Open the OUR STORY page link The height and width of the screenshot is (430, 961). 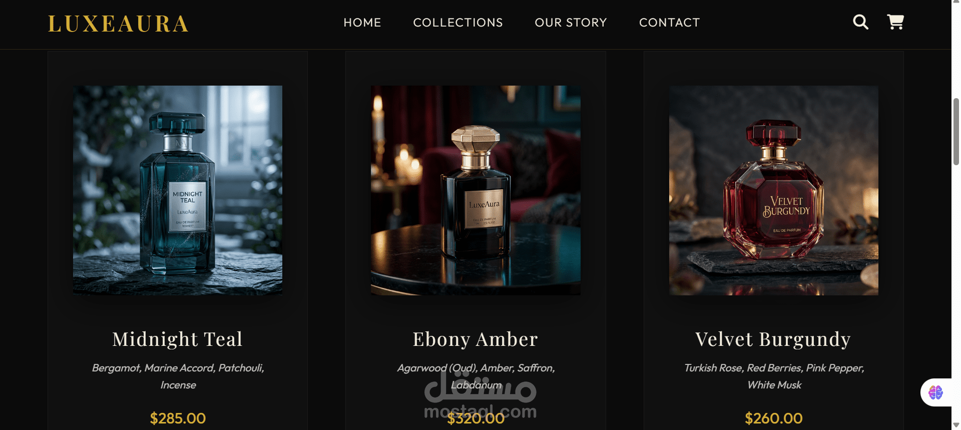[x=571, y=23]
